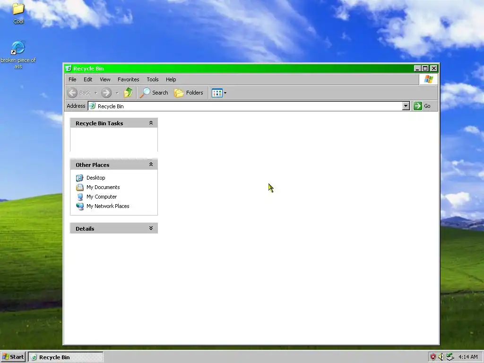The width and height of the screenshot is (484, 363).
Task: Open the Tools menu
Action: [153, 79]
